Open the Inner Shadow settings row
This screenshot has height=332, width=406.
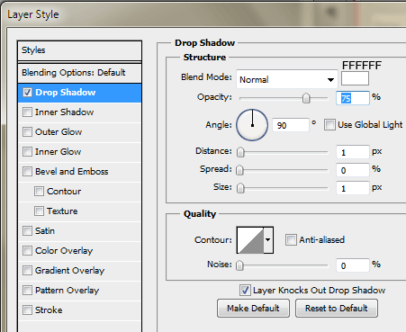(x=79, y=112)
